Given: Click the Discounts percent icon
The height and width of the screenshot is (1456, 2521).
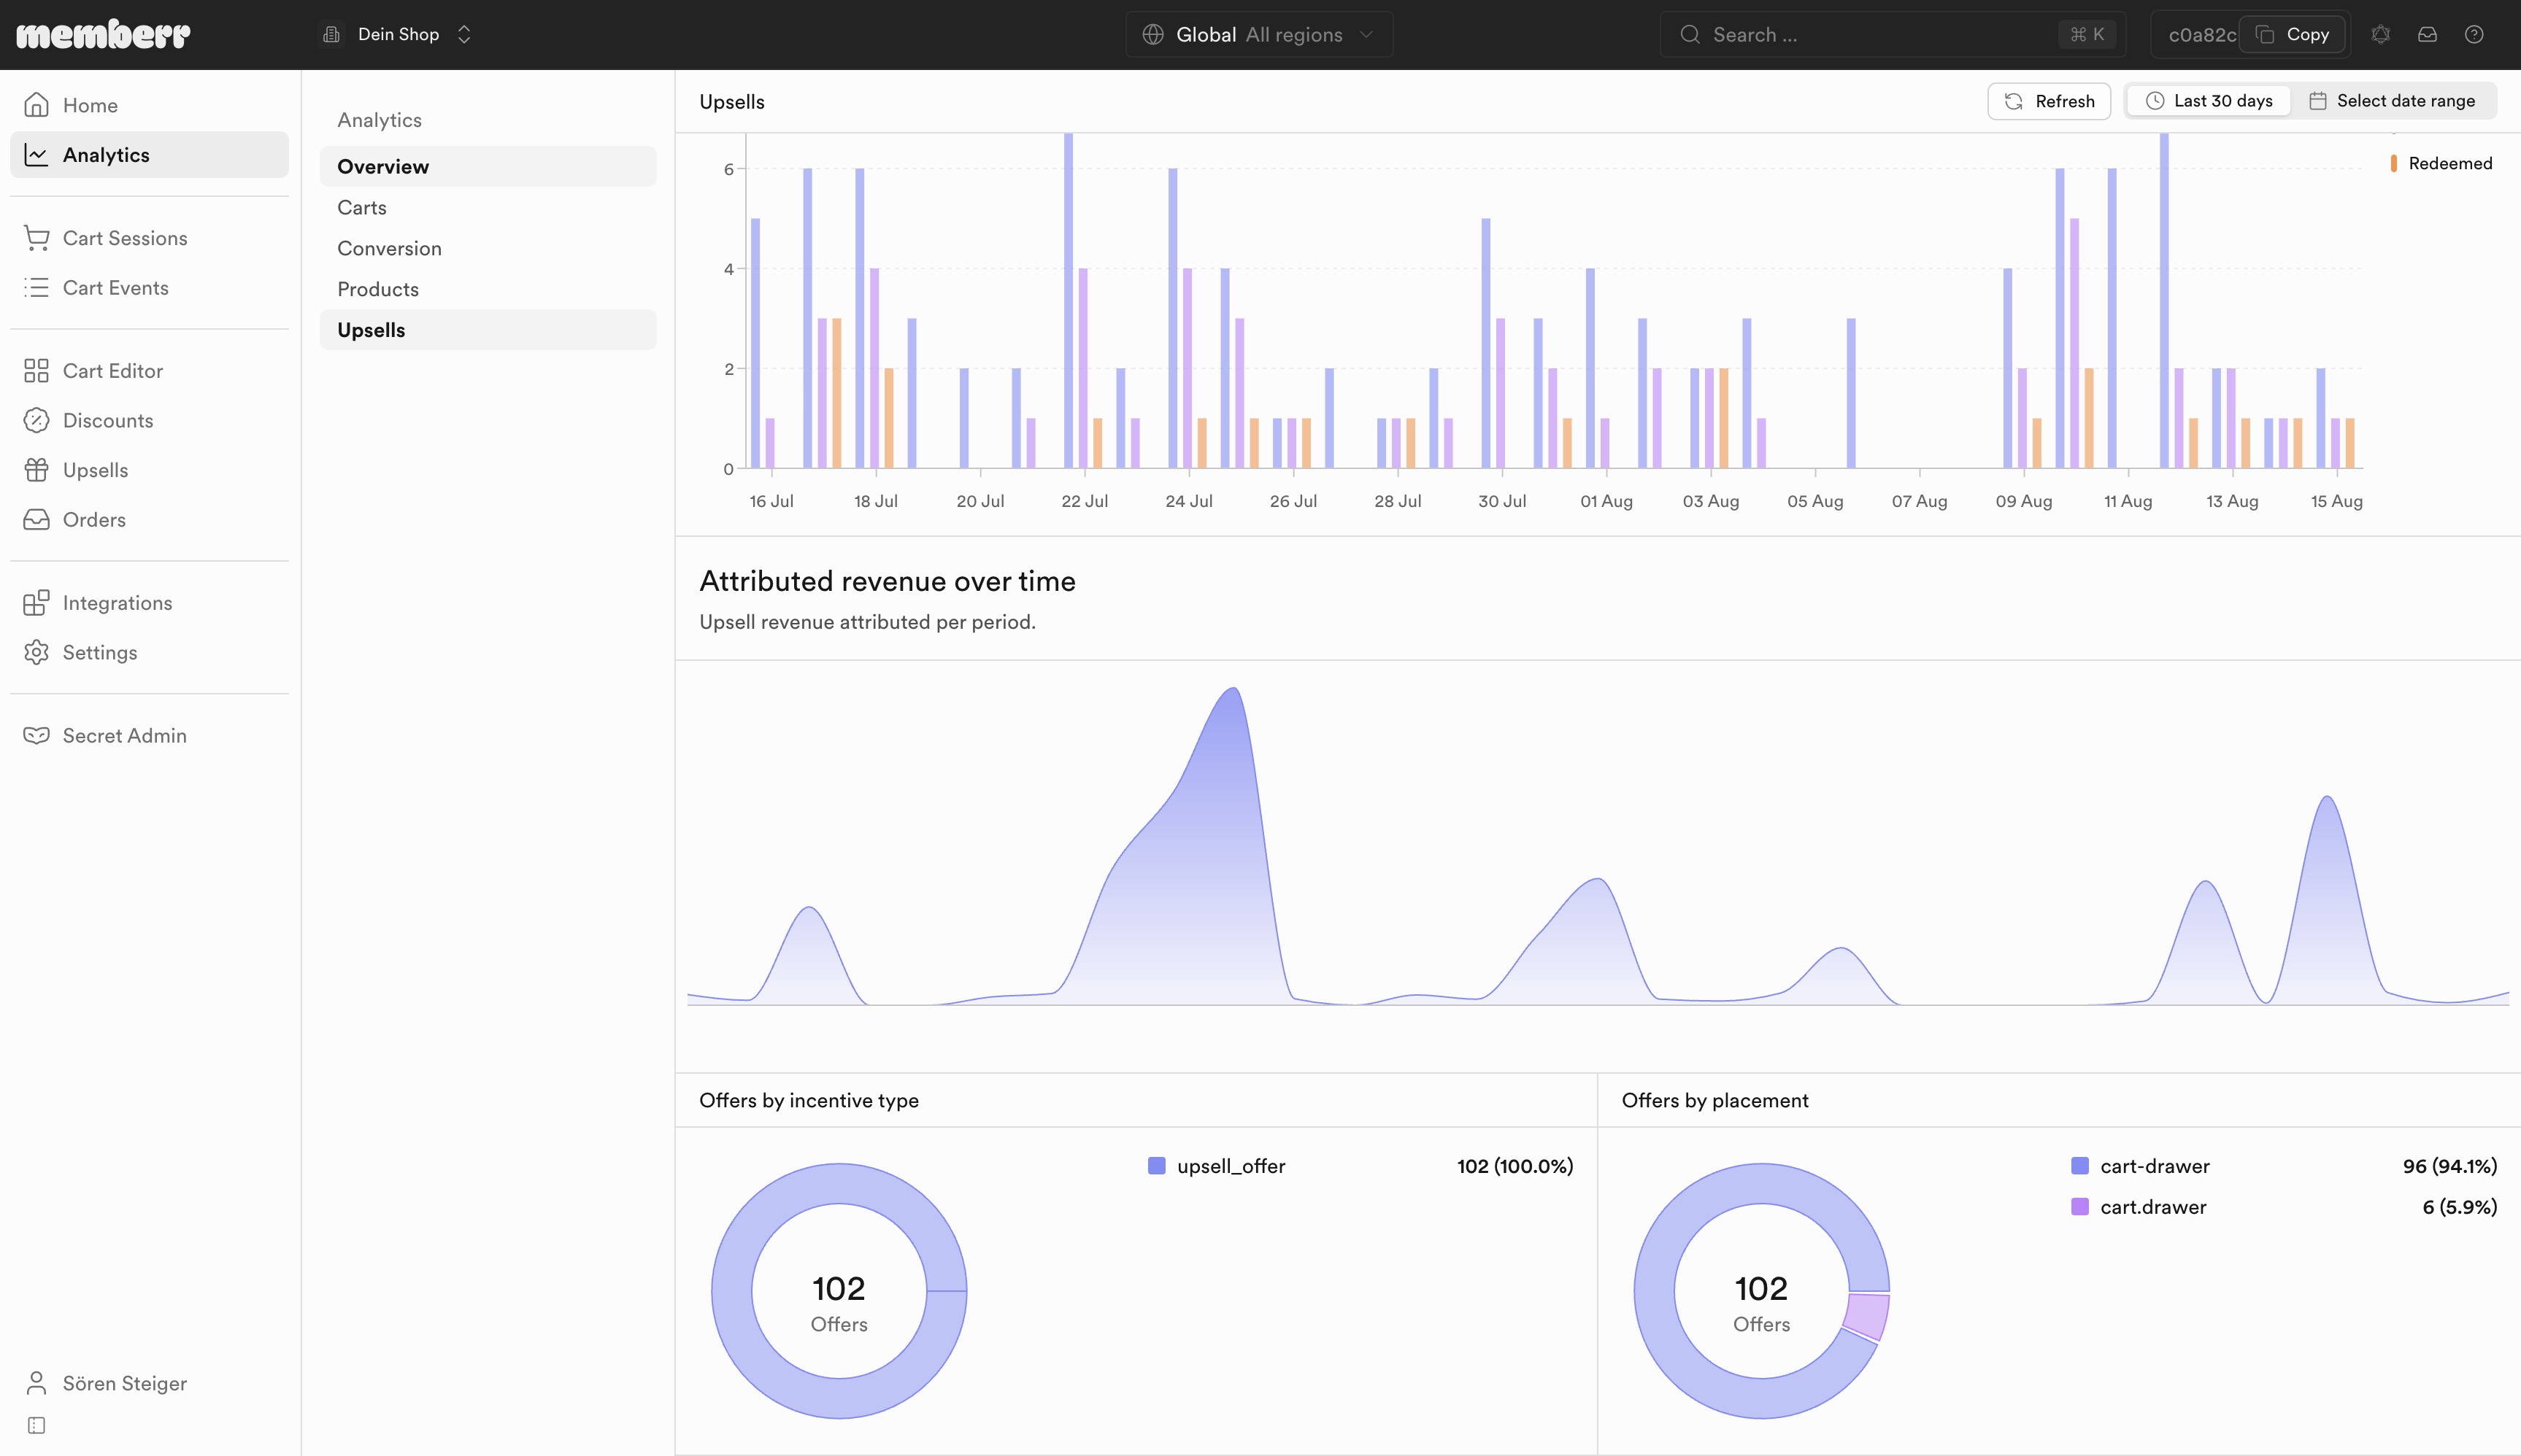Looking at the screenshot, I should click(36, 420).
